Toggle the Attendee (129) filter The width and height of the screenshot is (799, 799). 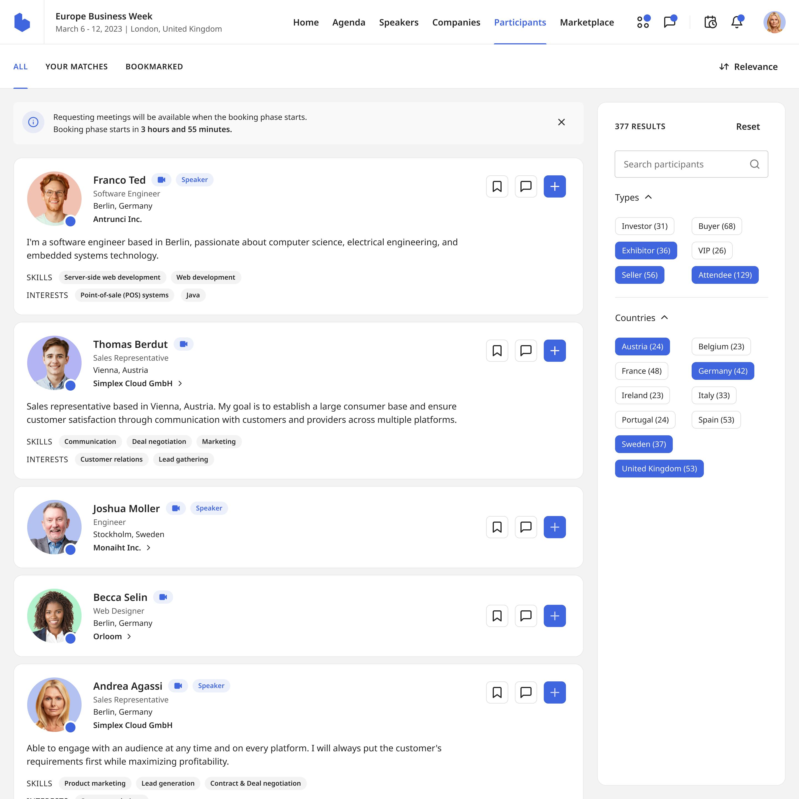coord(724,274)
